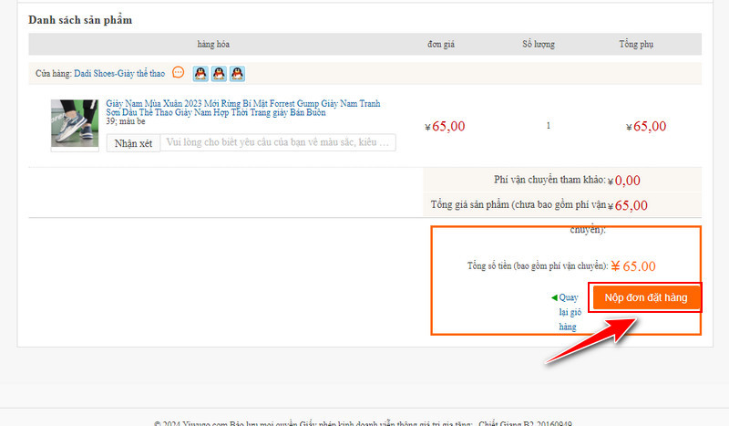Viewport: 729px width, 426px height.
Task: Click the Tổng phụ column header
Action: (635, 44)
